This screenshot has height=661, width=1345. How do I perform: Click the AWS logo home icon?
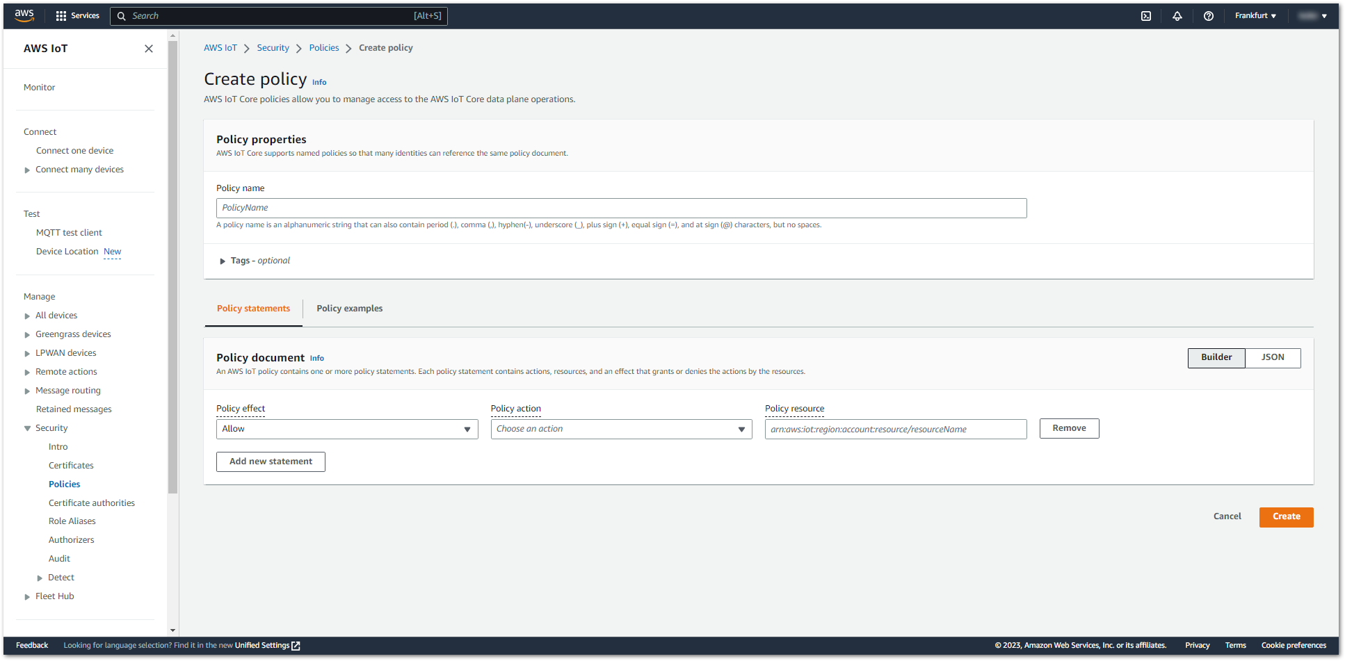click(x=24, y=15)
